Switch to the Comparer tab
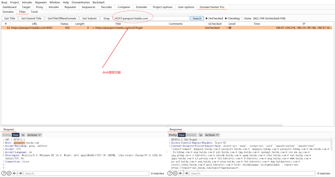 click(x=124, y=7)
